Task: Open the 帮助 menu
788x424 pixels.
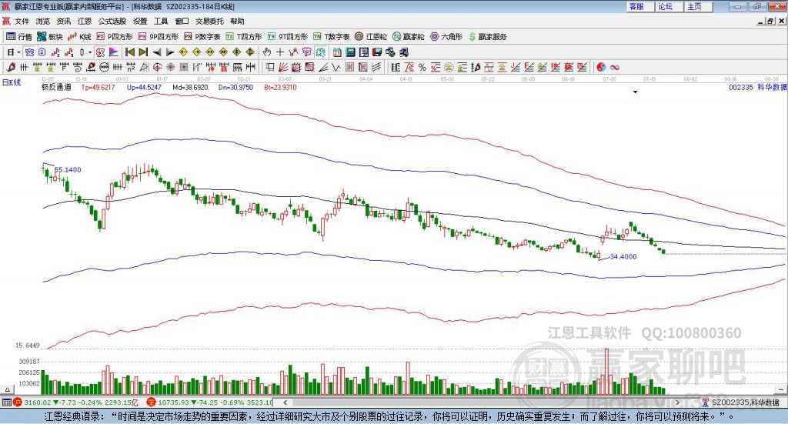Action: (237, 21)
